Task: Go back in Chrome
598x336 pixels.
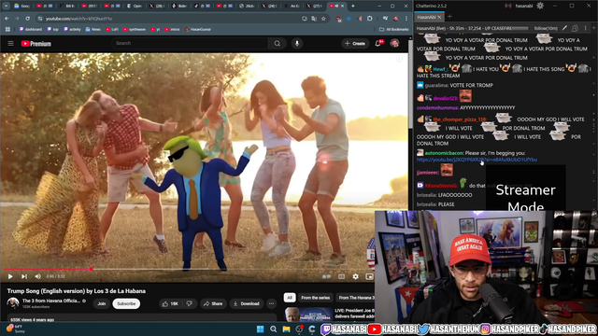Action: [7, 19]
